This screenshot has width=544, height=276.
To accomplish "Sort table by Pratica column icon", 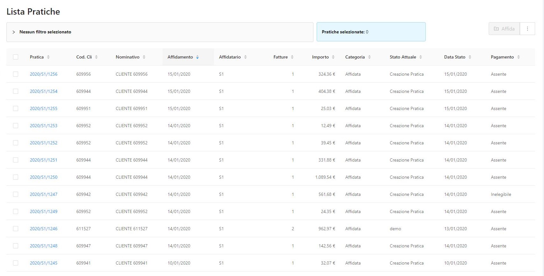I will pyautogui.click(x=48, y=57).
